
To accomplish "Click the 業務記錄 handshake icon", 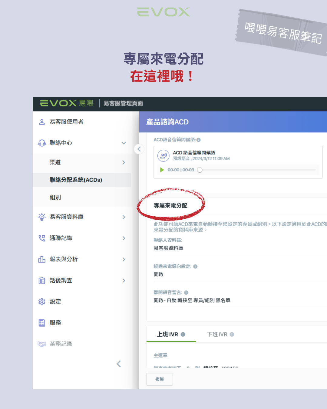I will coord(42,344).
